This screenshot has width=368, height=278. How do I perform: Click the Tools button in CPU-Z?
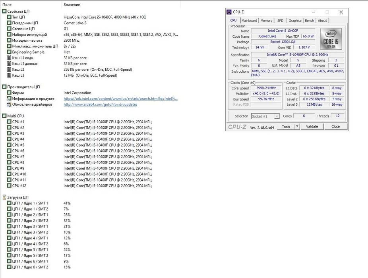click(286, 126)
